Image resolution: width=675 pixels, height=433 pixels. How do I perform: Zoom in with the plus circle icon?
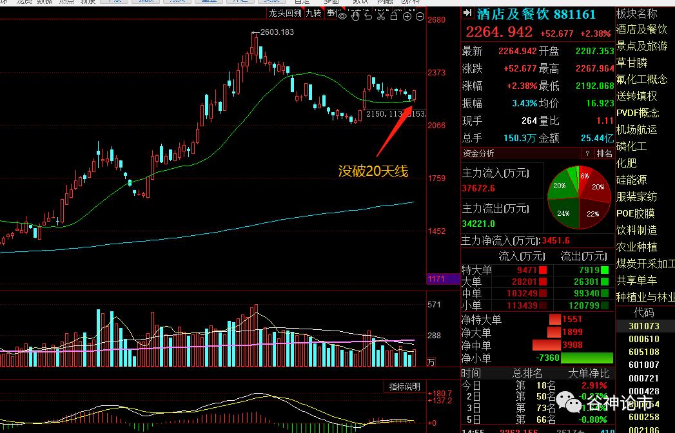[x=407, y=16]
